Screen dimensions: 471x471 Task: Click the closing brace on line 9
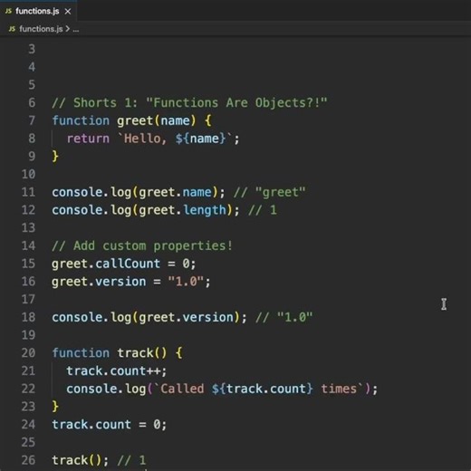(55, 157)
